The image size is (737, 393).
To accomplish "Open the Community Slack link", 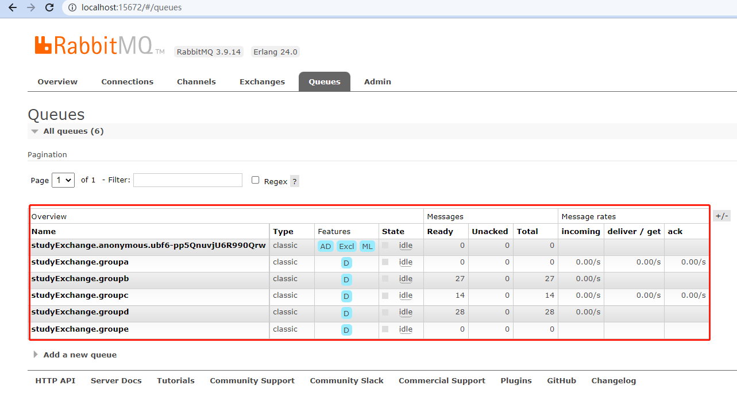I will pos(347,381).
